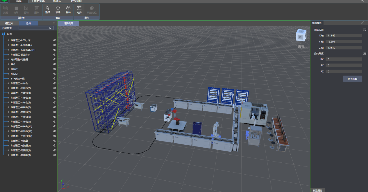The width and height of the screenshot is (368, 192).
Task: Toggle visibility of 华南理工-数控车床
Action: 54,55
